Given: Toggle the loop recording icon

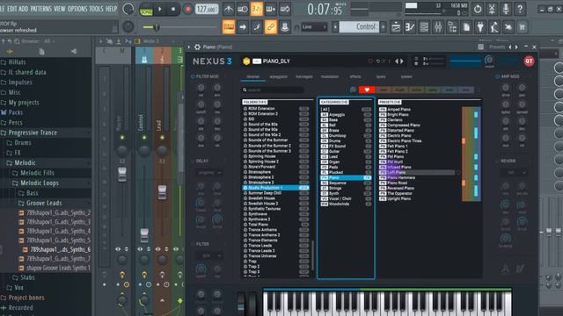Looking at the screenshot, I should (285, 9).
